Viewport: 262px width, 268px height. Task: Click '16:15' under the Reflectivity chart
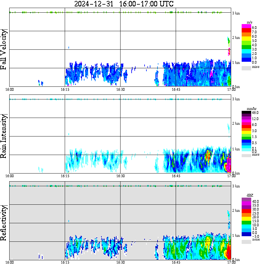[65, 262]
